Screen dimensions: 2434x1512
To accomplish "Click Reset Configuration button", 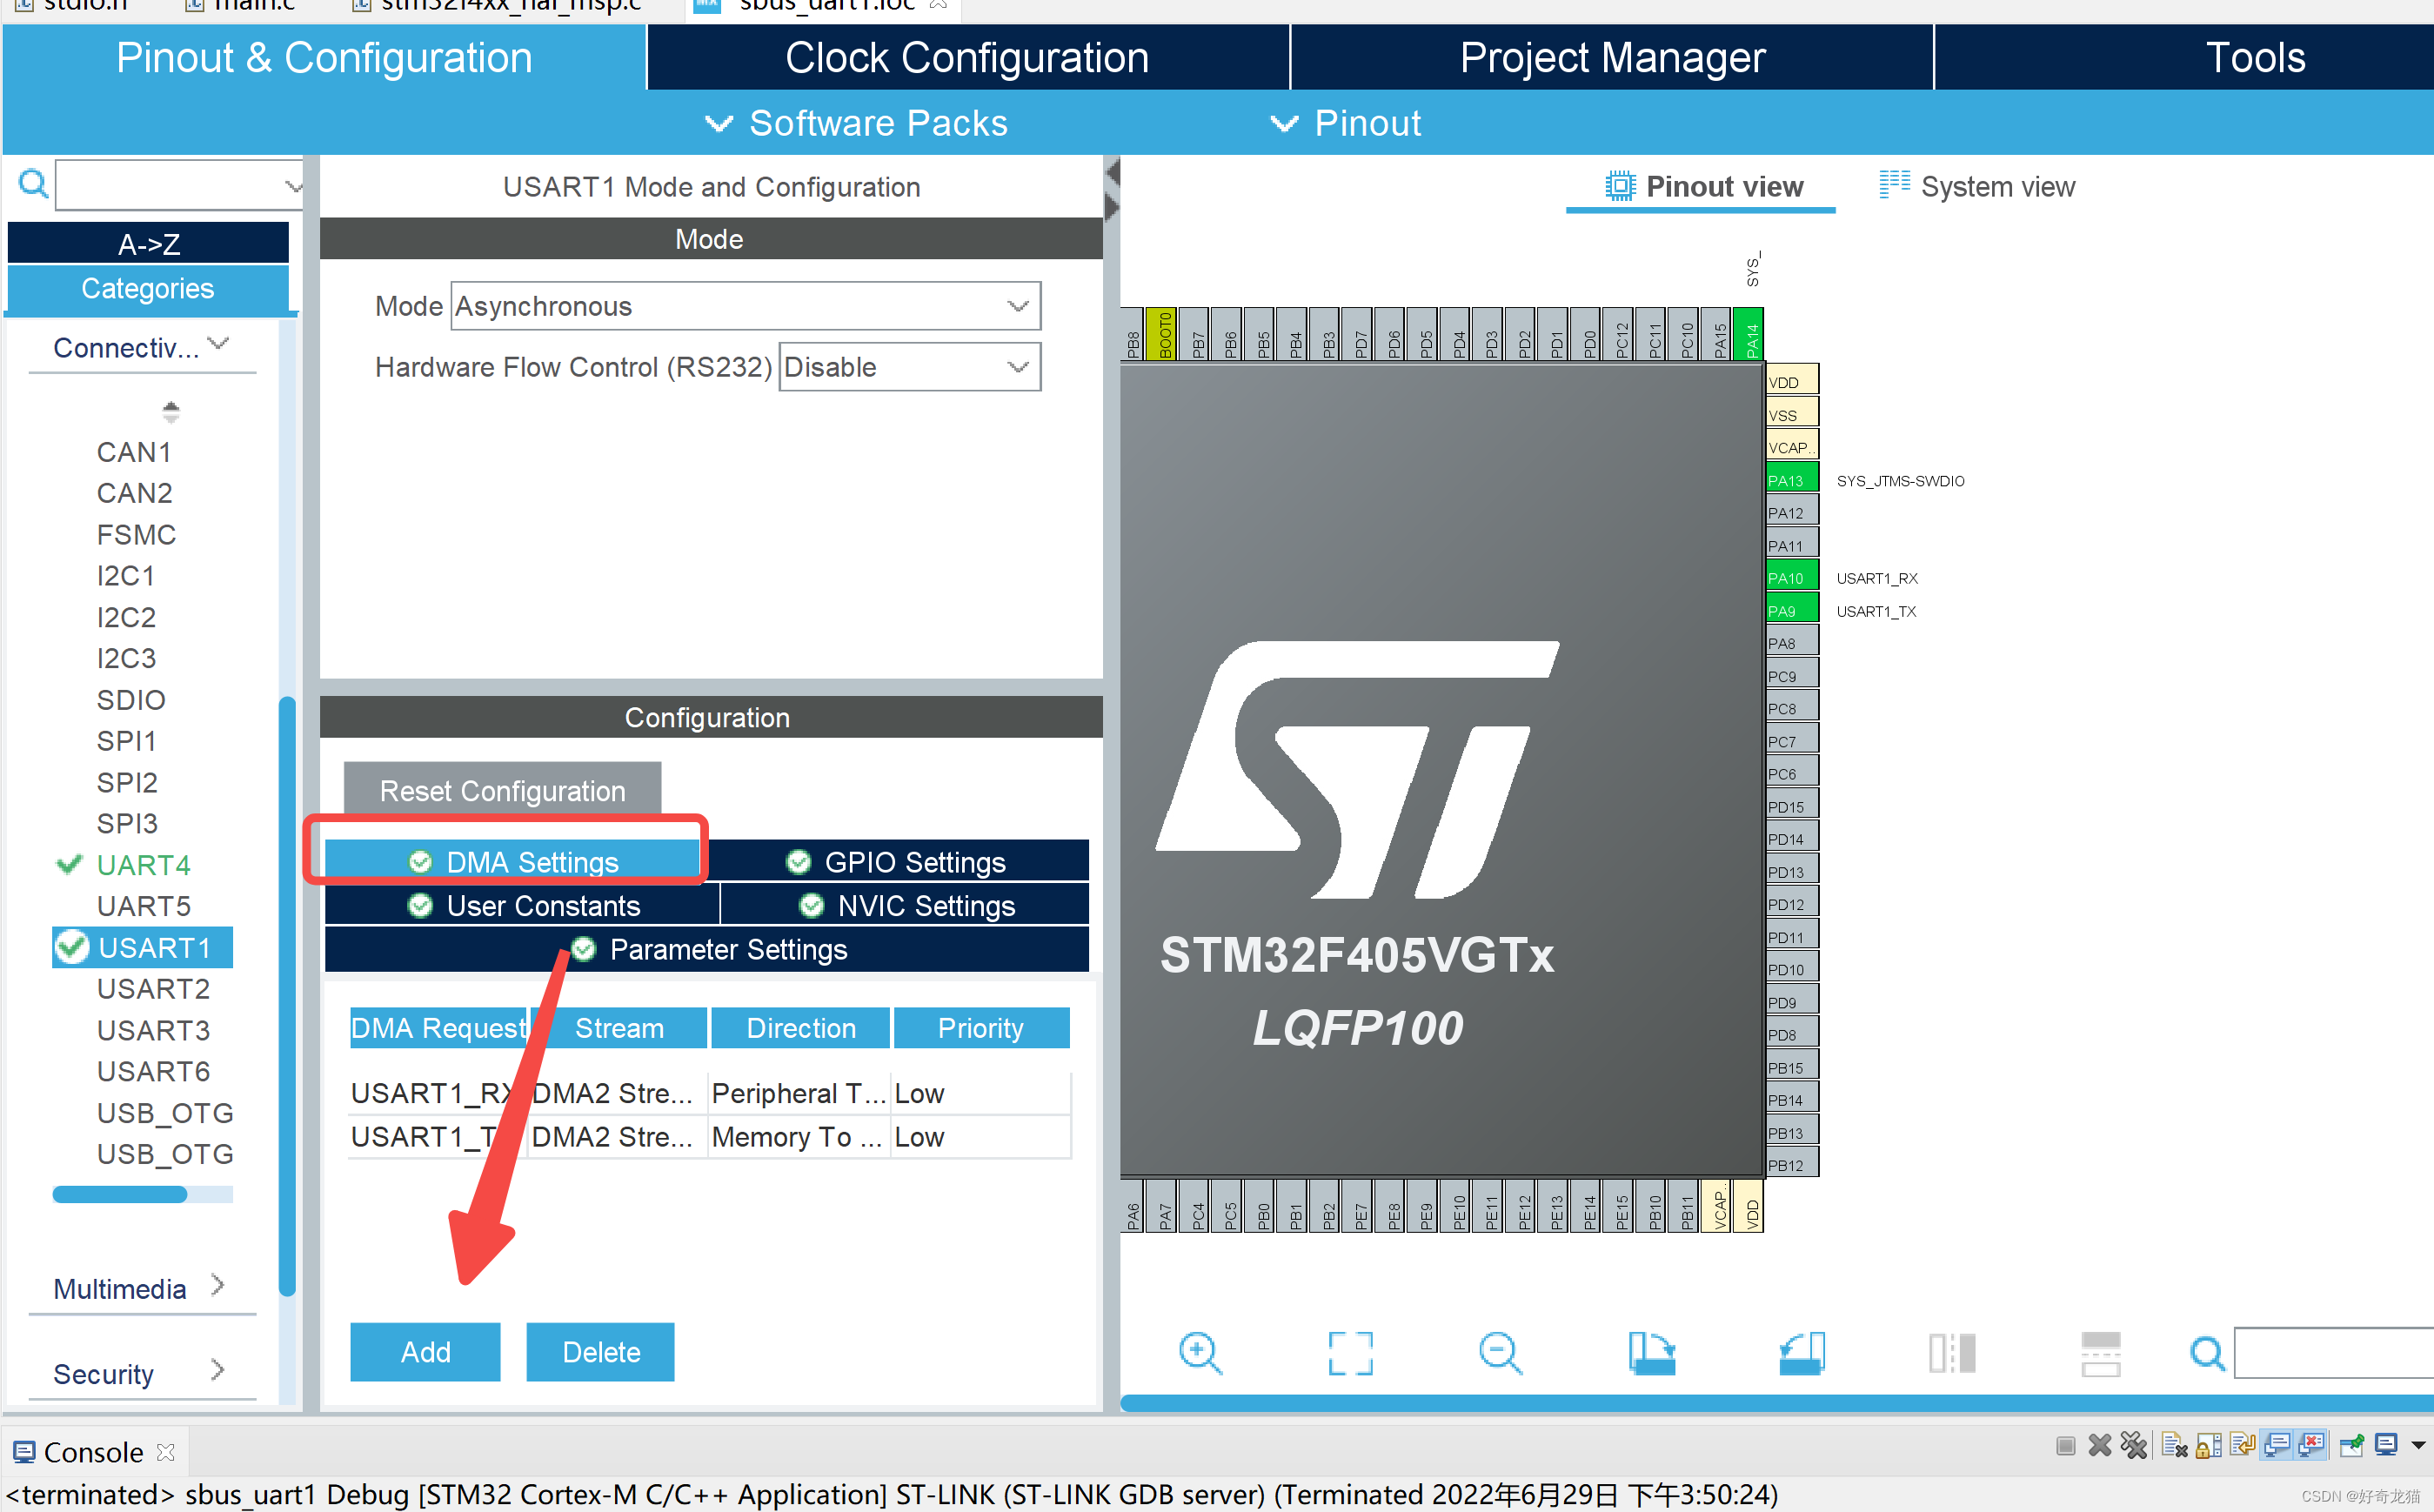I will tap(502, 790).
